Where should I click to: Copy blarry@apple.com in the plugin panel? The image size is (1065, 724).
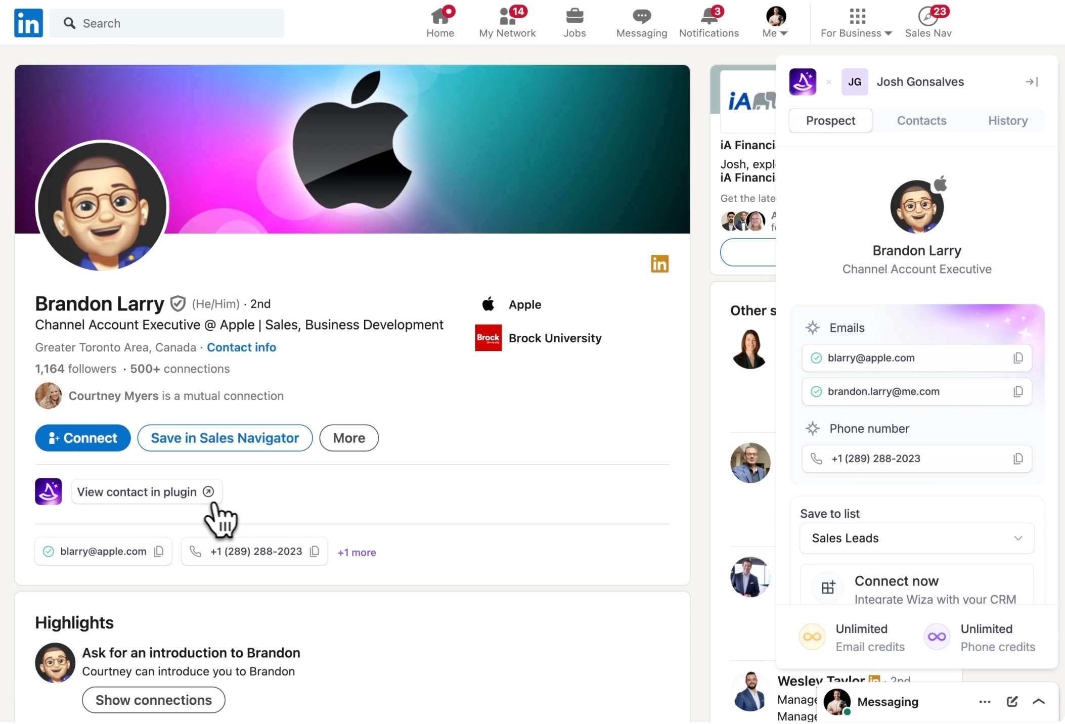[x=1018, y=358]
